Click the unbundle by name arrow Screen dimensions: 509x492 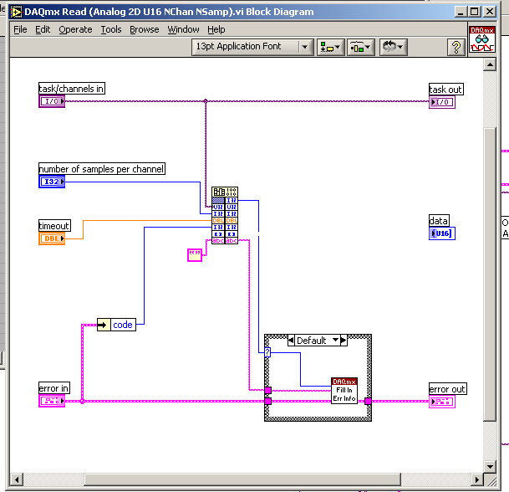coord(104,325)
